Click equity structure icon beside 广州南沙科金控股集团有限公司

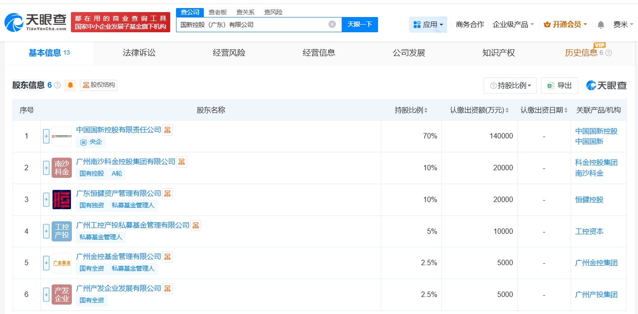(182, 162)
